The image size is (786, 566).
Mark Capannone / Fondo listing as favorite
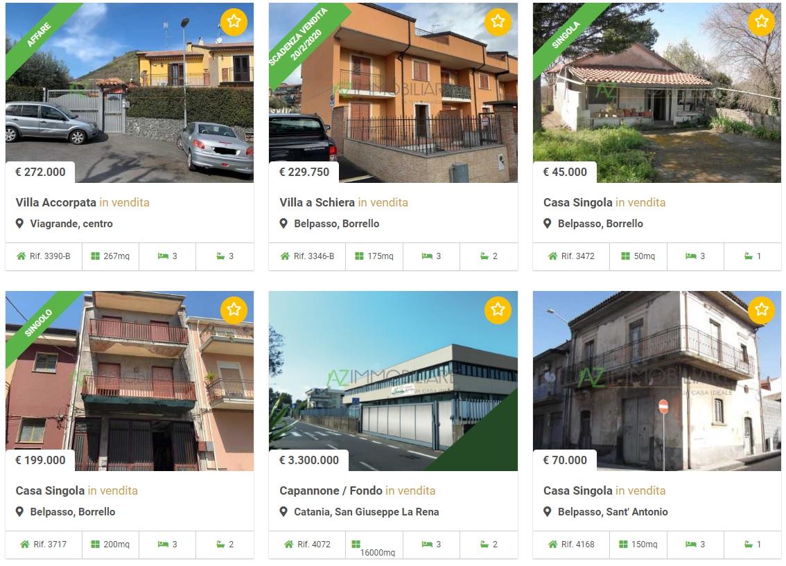pyautogui.click(x=498, y=310)
